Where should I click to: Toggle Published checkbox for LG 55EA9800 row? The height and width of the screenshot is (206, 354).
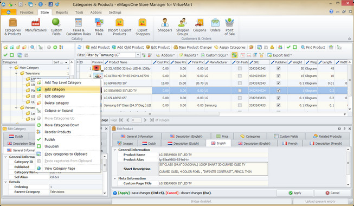(278, 91)
